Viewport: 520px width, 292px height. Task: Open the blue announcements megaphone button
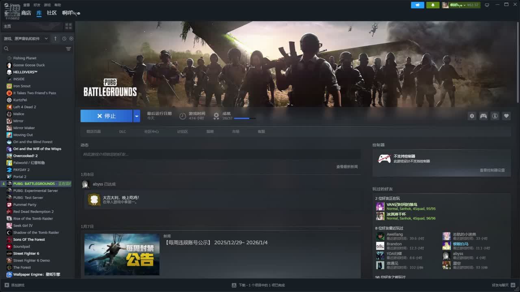(x=417, y=5)
